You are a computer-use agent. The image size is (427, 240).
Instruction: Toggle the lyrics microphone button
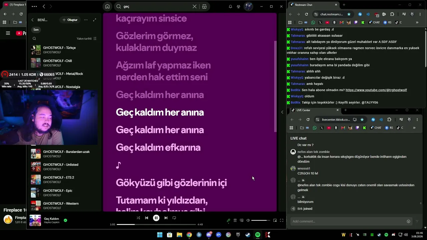tap(229, 220)
